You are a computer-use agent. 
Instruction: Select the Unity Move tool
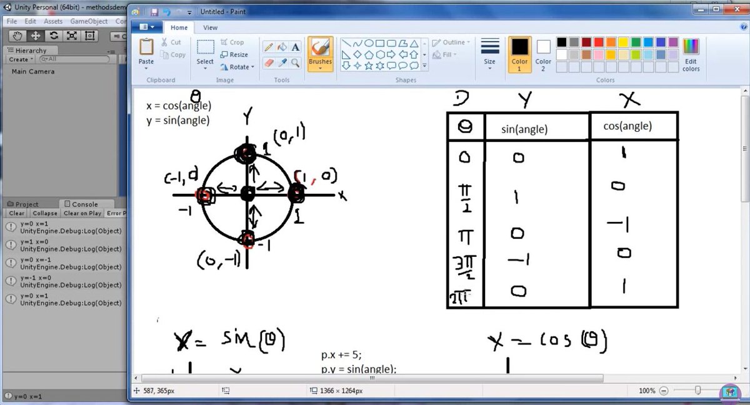36,36
